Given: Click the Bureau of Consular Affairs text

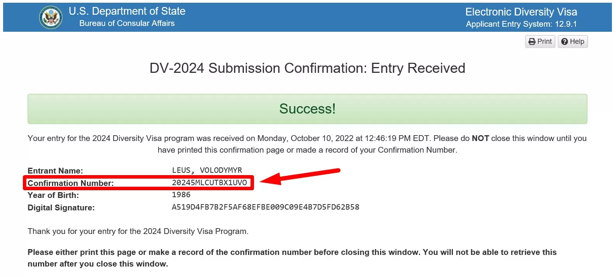Looking at the screenshot, I should pos(127,23).
